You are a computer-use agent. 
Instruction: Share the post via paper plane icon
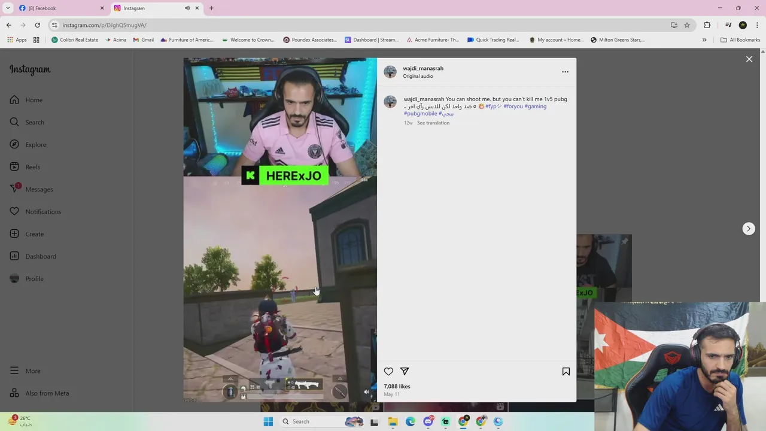405,372
